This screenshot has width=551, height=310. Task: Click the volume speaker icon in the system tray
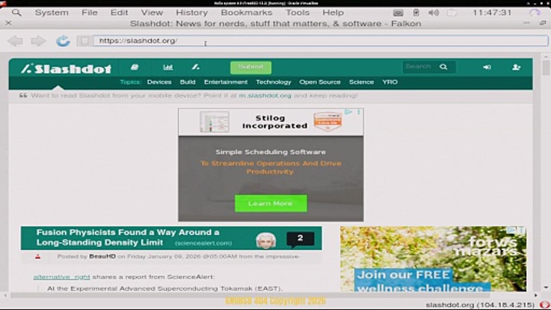coord(433,12)
